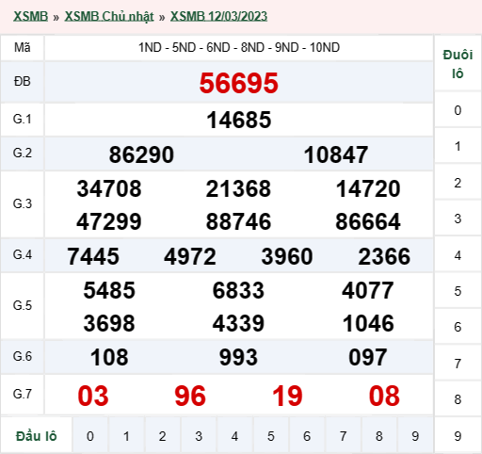The height and width of the screenshot is (454, 482).
Task: Click the G.6 number 108
Action: coord(109,357)
